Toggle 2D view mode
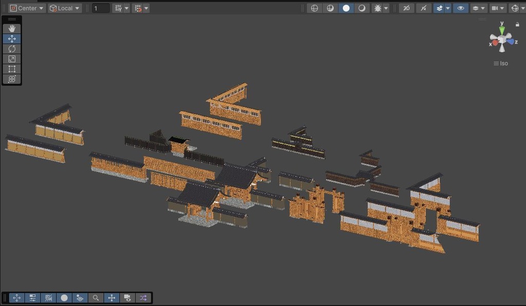The image size is (526, 306). [x=406, y=8]
